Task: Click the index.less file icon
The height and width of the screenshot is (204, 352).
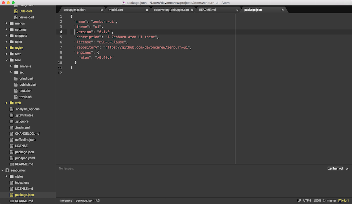Action: click(12, 183)
